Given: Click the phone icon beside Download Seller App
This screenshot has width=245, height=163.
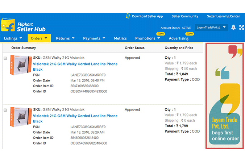Looking at the screenshot, I should click(128, 16).
